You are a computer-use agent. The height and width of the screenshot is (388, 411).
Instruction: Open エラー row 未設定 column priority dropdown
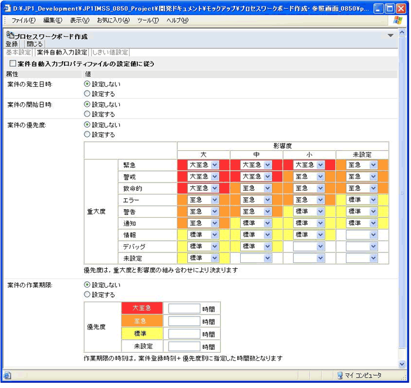click(x=362, y=200)
